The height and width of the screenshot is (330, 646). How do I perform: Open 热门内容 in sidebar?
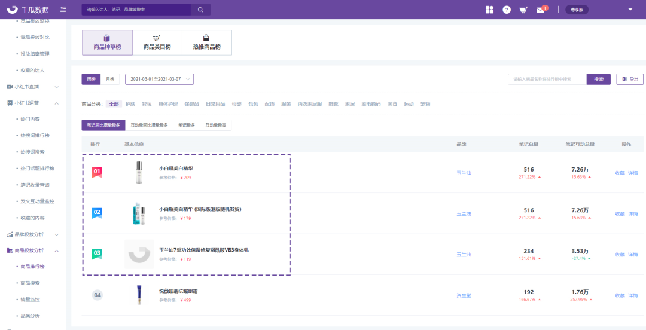click(x=30, y=119)
